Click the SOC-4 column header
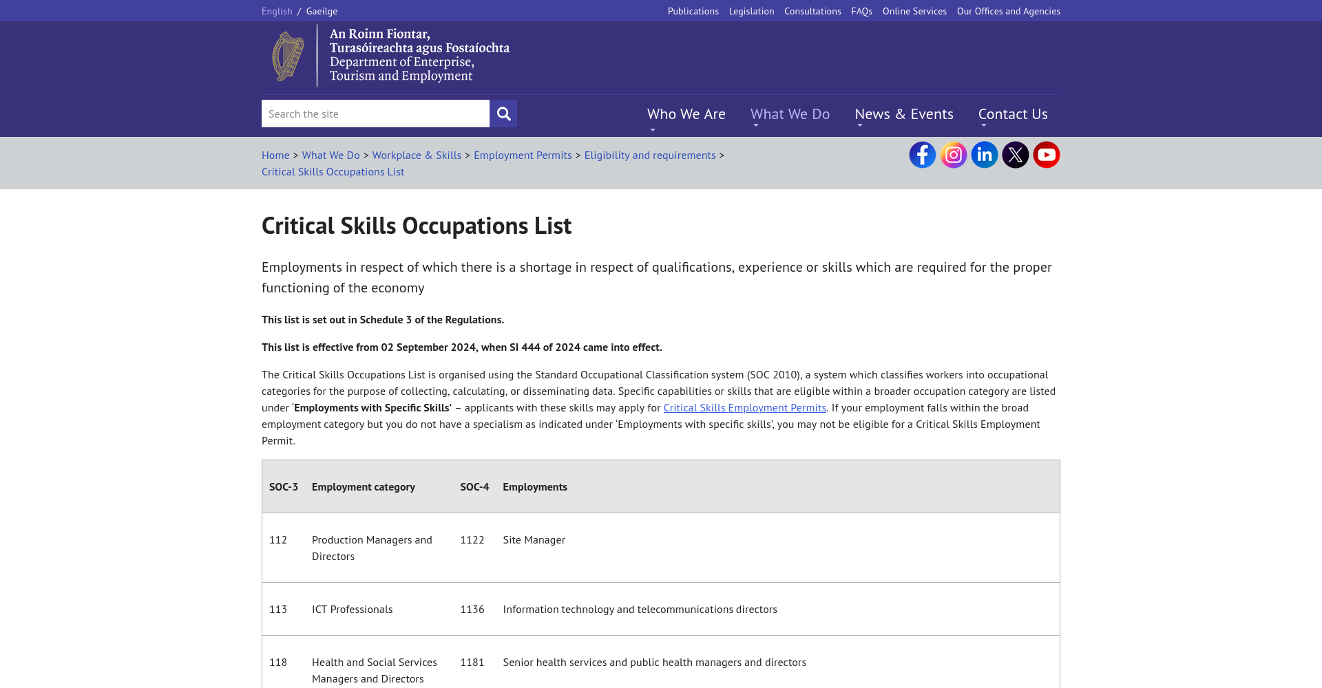 click(474, 487)
